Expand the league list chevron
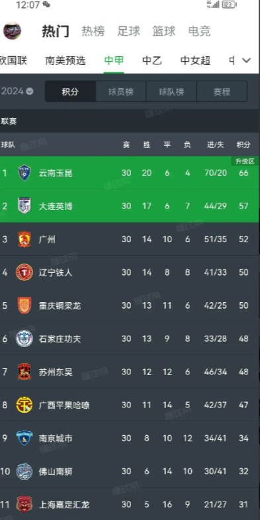 point(246,60)
